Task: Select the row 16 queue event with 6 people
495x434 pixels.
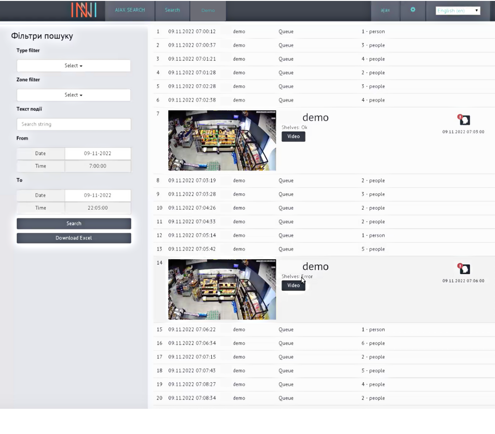Action: pyautogui.click(x=286, y=343)
